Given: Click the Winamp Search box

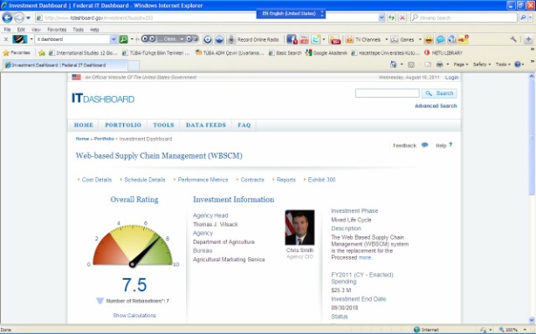Looking at the screenshot, I should [x=464, y=17].
